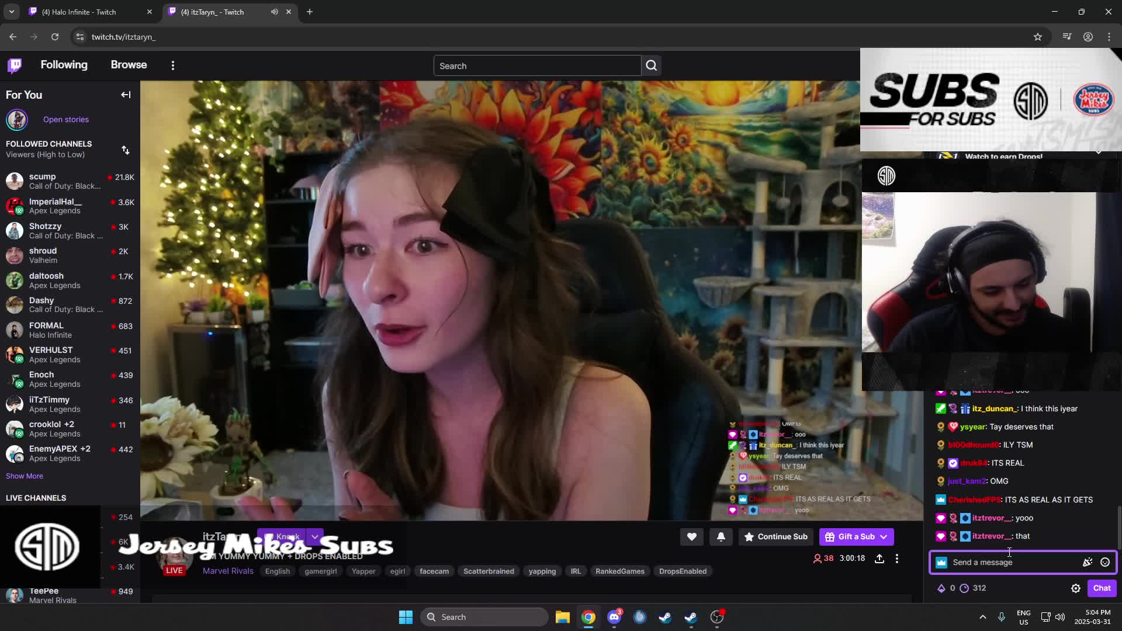The image size is (1122, 631).
Task: Open Windows Start menu
Action: pos(406,617)
